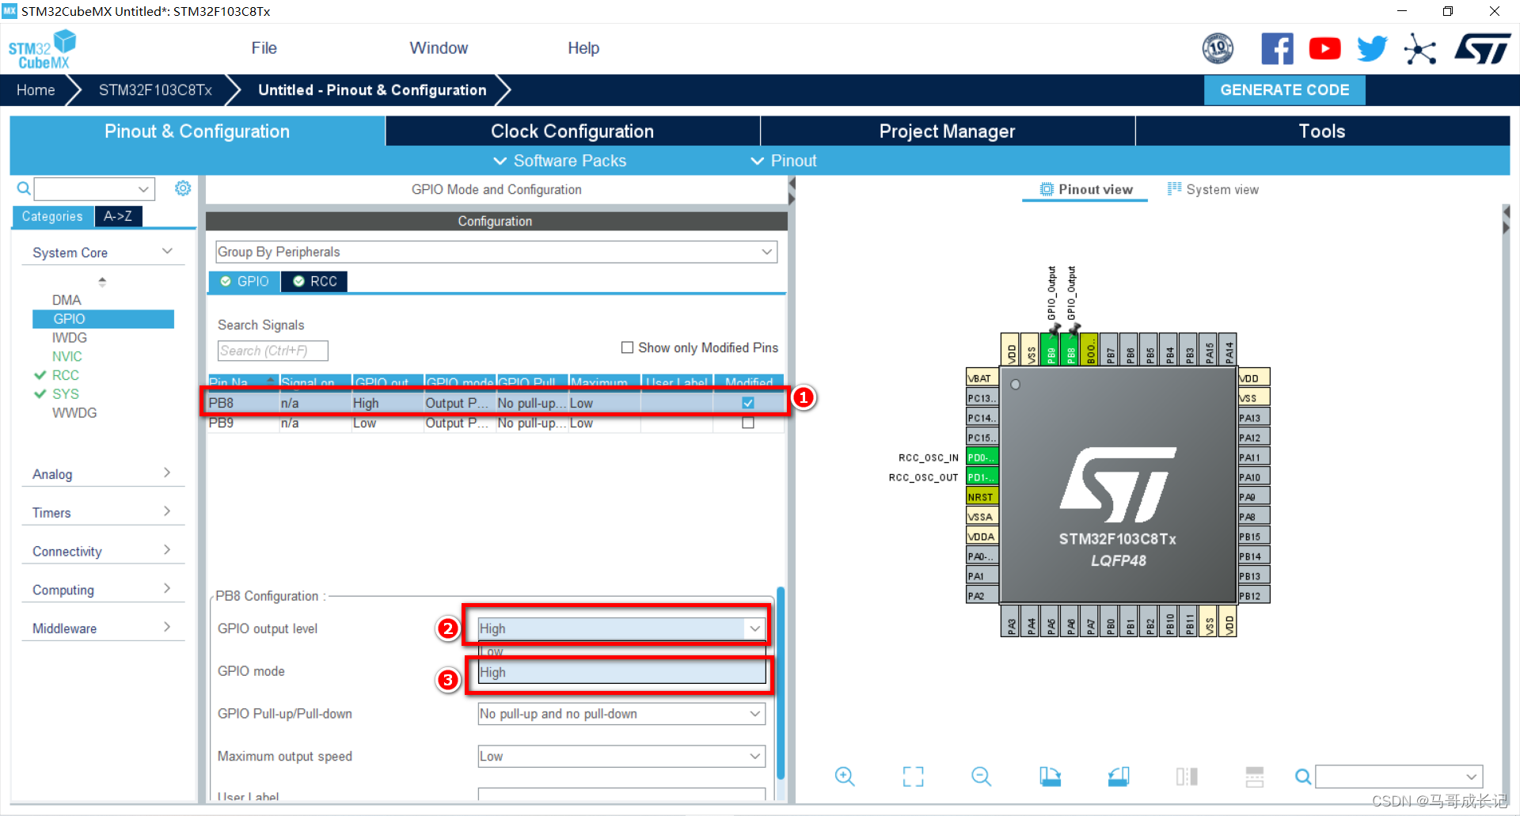This screenshot has height=816, width=1520.
Task: Click the STM32CubeMX logo
Action: (x=42, y=49)
